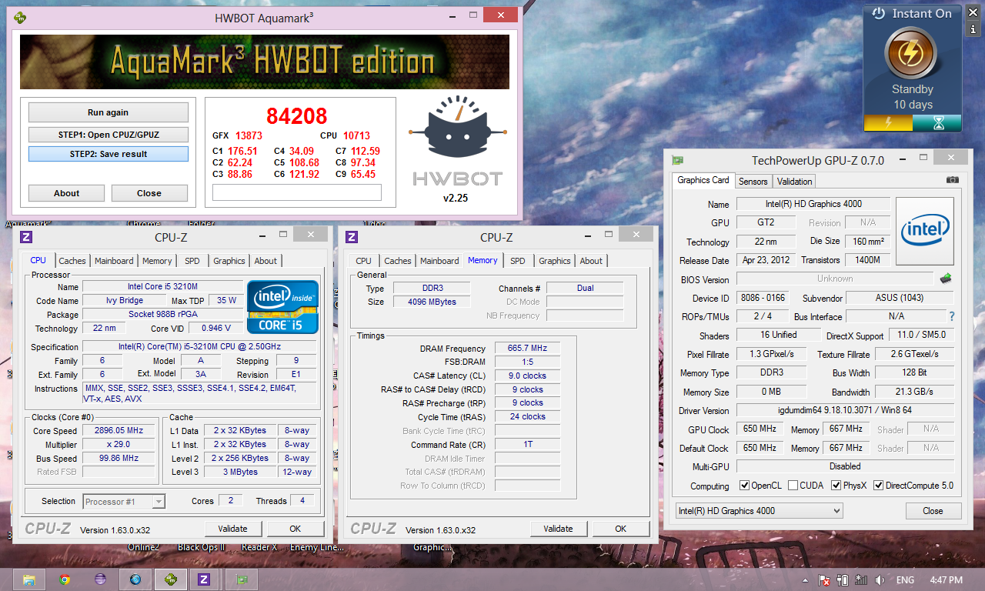Show hidden system tray icons
985x591 pixels.
[804, 579]
